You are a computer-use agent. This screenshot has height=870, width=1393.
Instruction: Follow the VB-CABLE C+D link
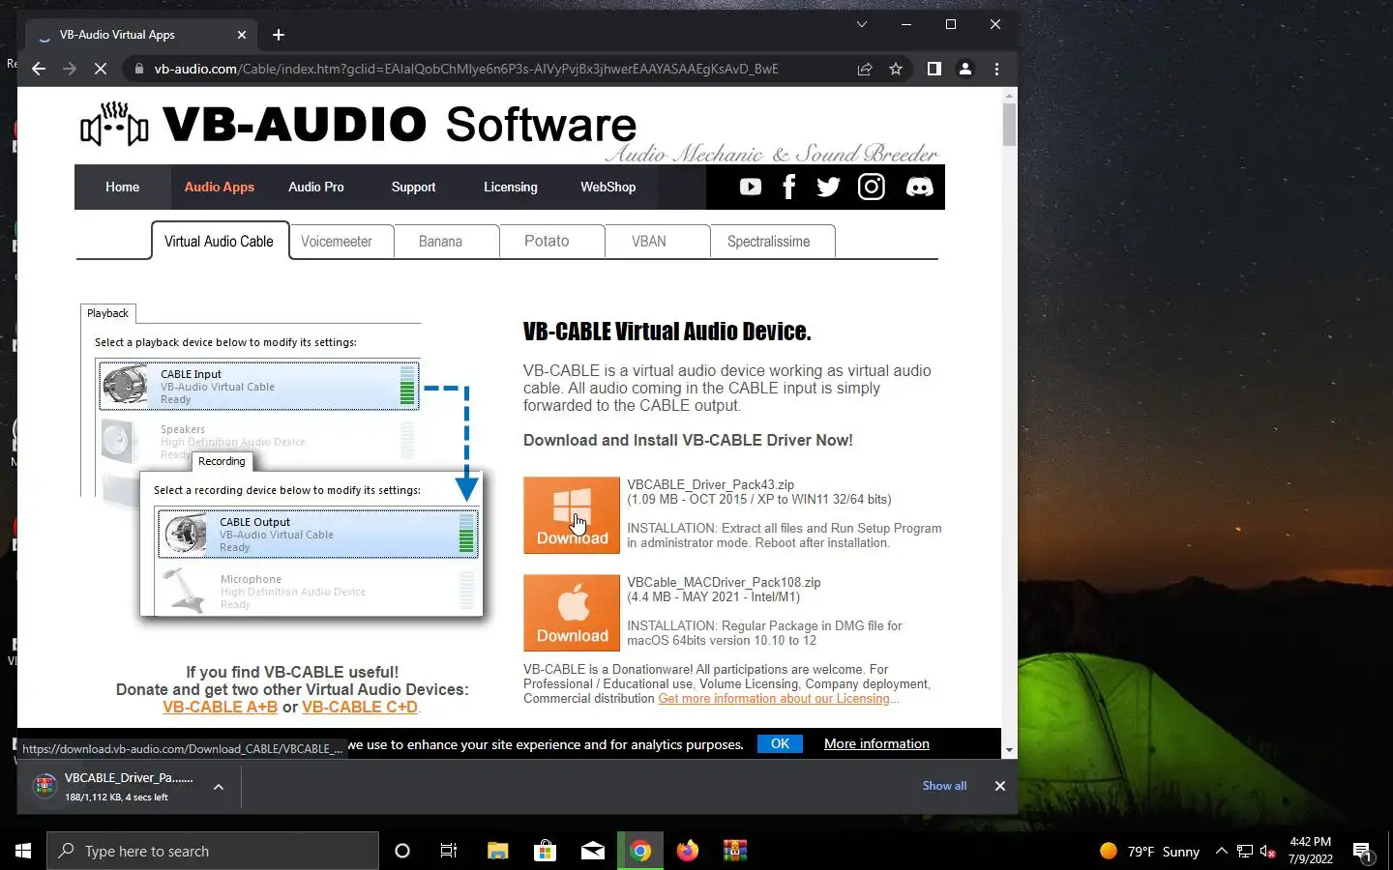coord(360,707)
